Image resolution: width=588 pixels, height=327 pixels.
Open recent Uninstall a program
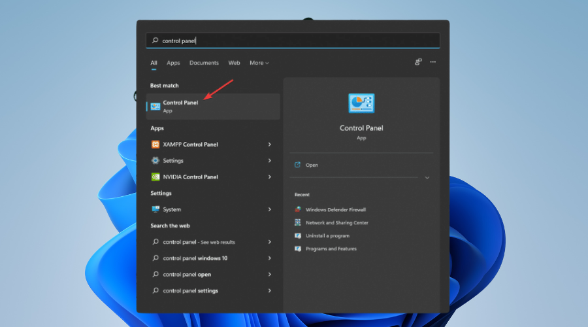[x=327, y=236]
